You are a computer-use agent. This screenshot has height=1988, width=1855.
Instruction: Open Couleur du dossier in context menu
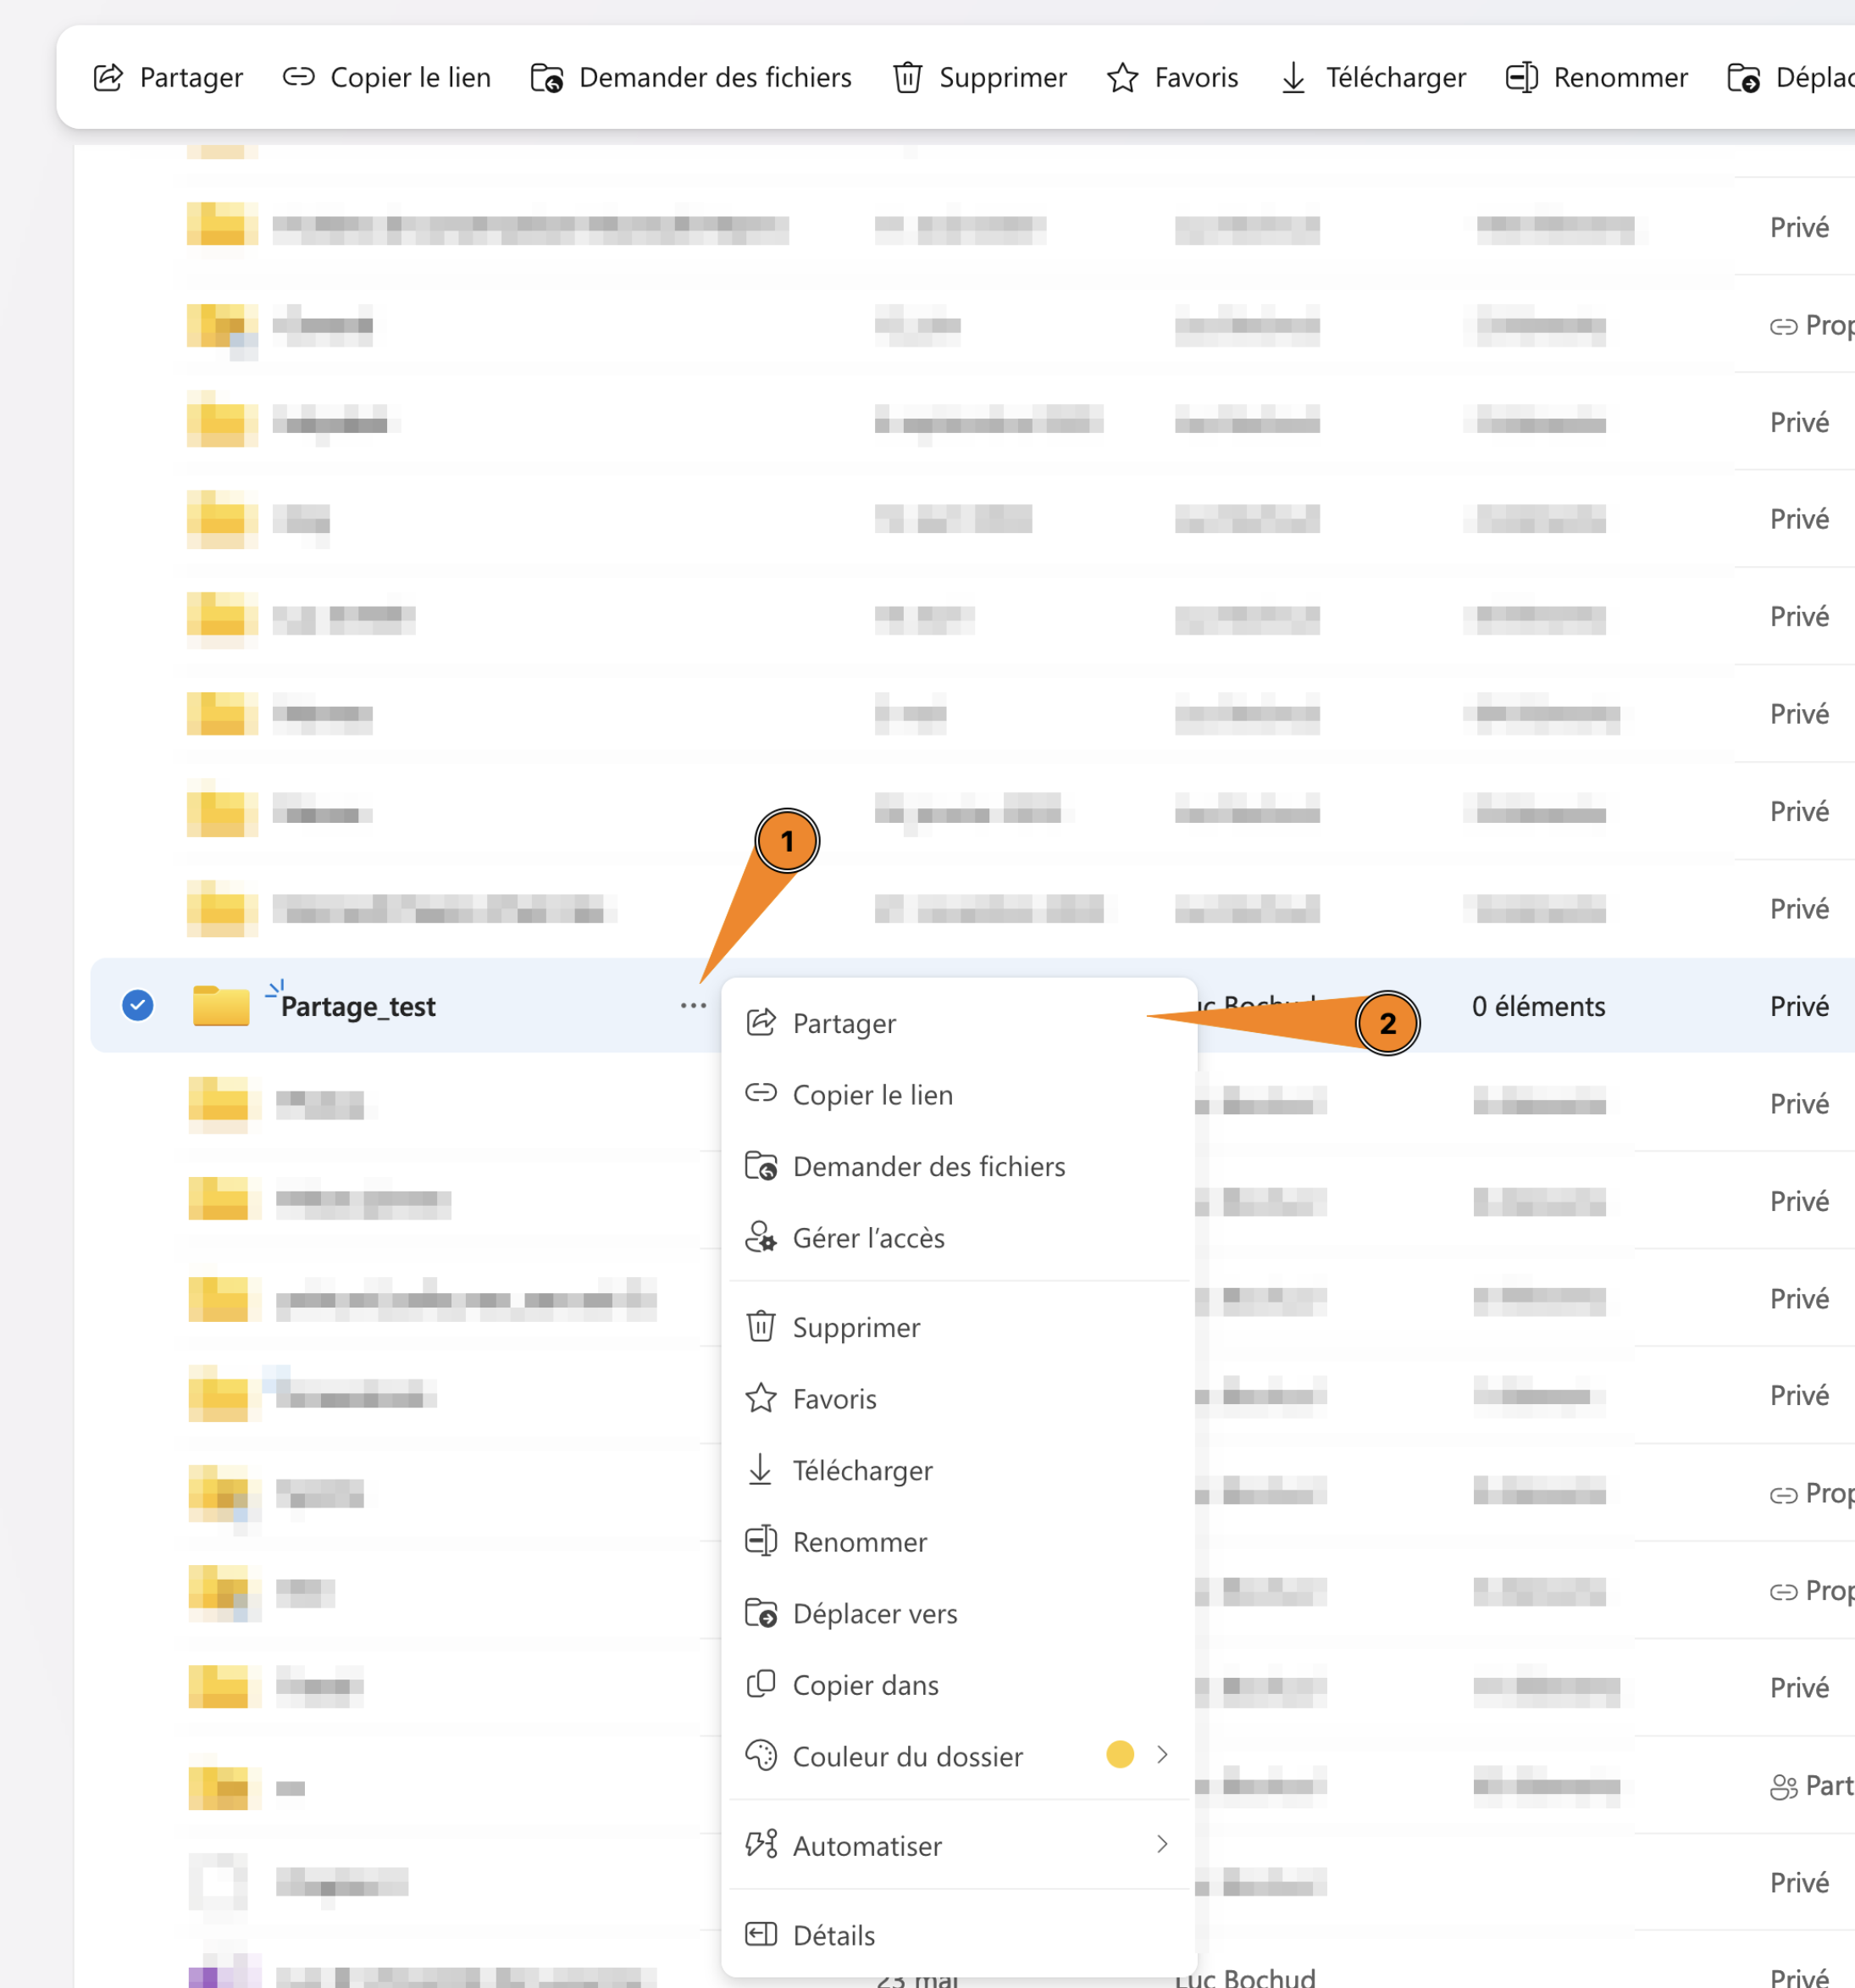[906, 1756]
